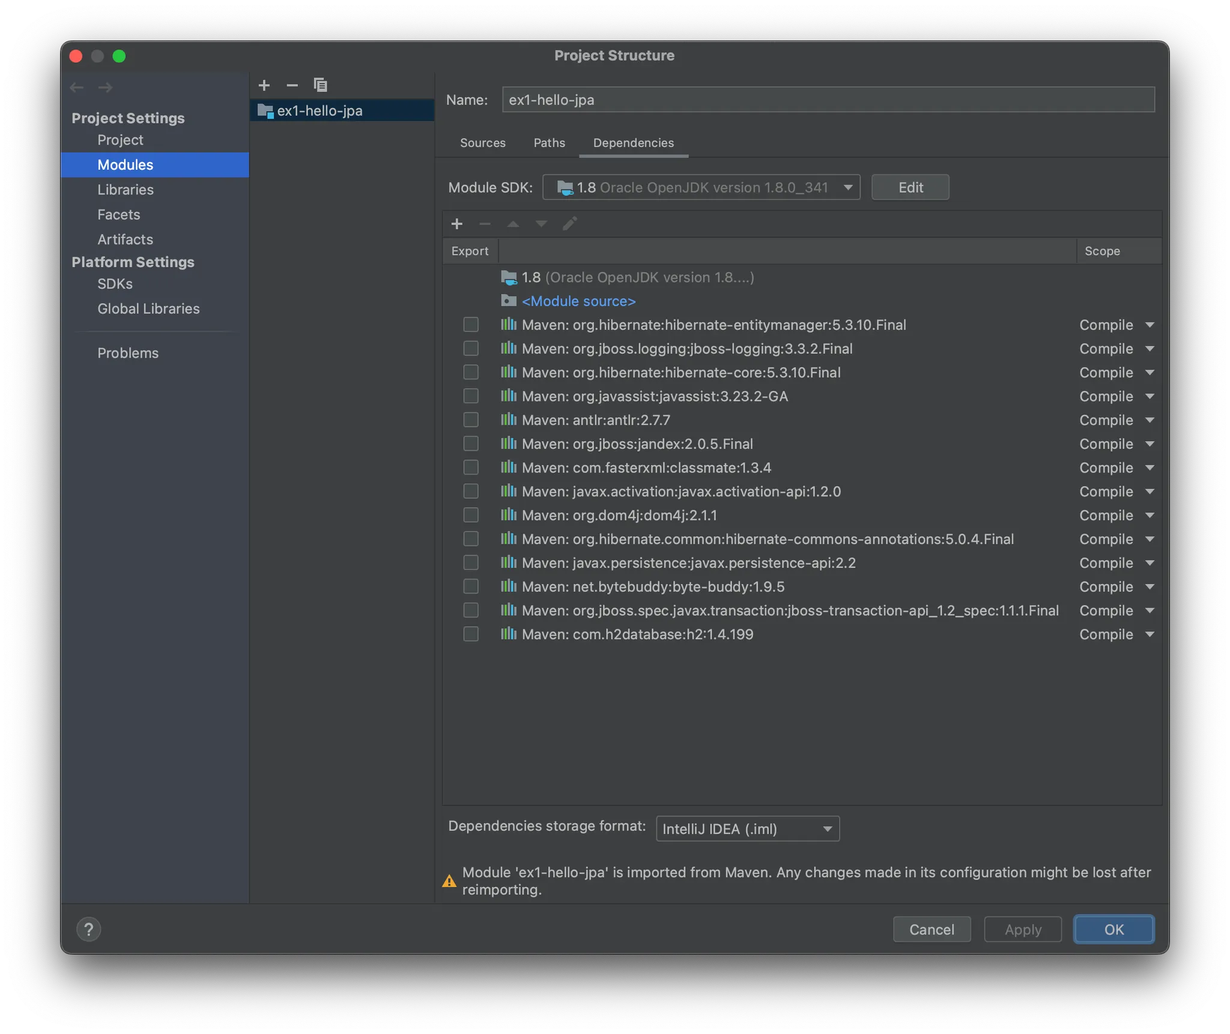Image resolution: width=1230 pixels, height=1034 pixels.
Task: Click the back navigation arrow
Action: click(x=77, y=88)
